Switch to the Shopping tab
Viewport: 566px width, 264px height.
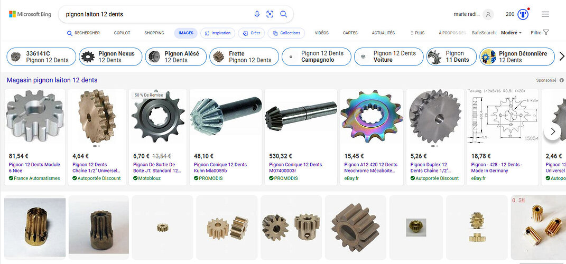154,33
